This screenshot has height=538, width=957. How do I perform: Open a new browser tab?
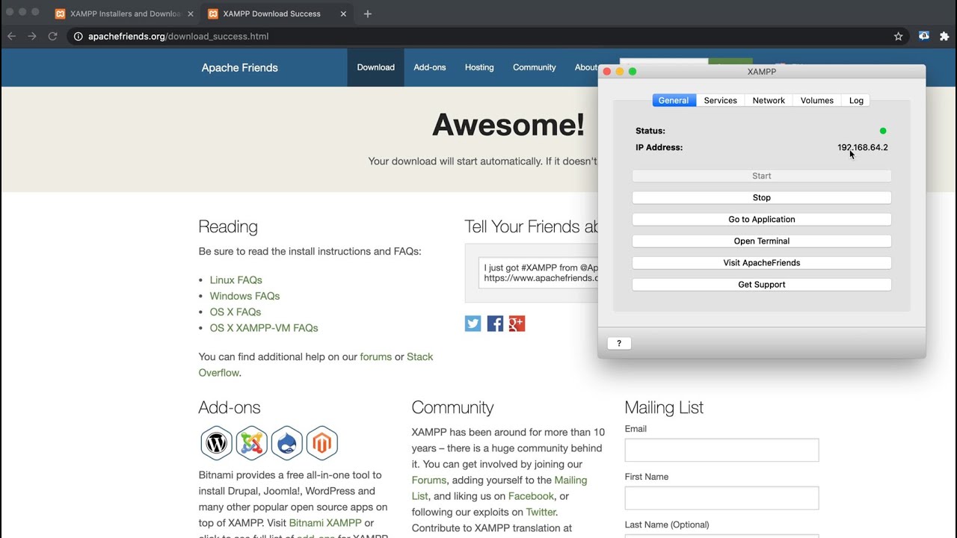coord(367,13)
